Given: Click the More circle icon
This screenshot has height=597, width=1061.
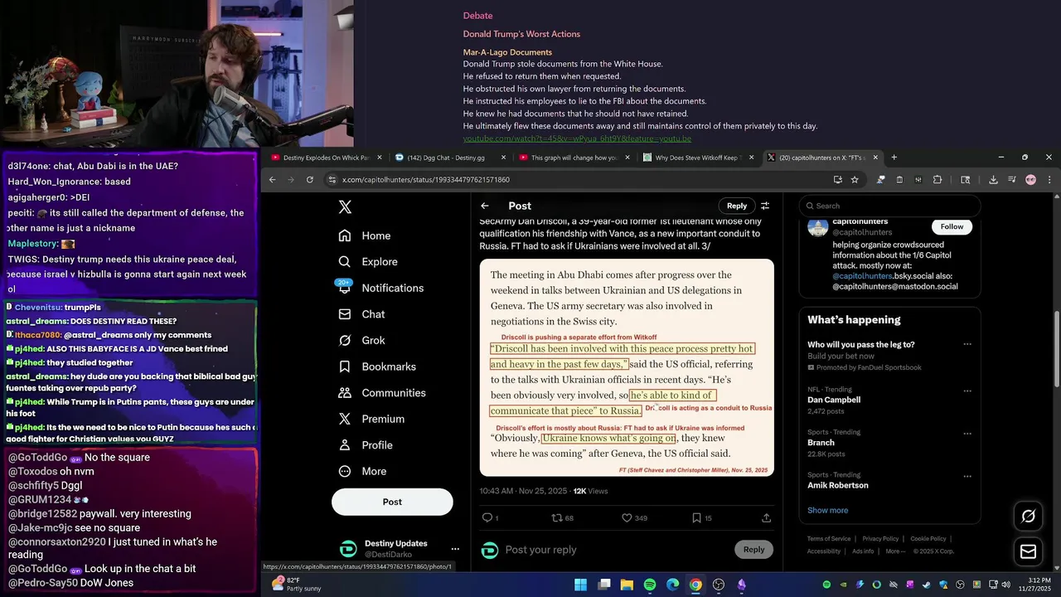Looking at the screenshot, I should (x=345, y=471).
